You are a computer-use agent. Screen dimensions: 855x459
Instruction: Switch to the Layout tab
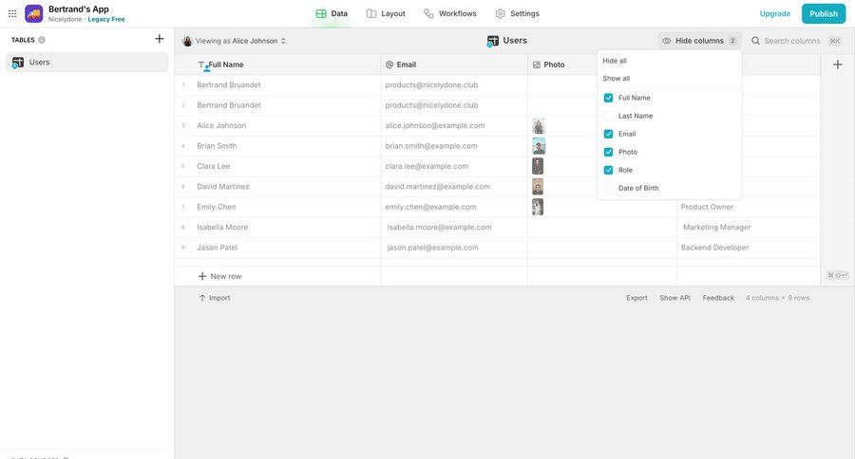click(386, 13)
